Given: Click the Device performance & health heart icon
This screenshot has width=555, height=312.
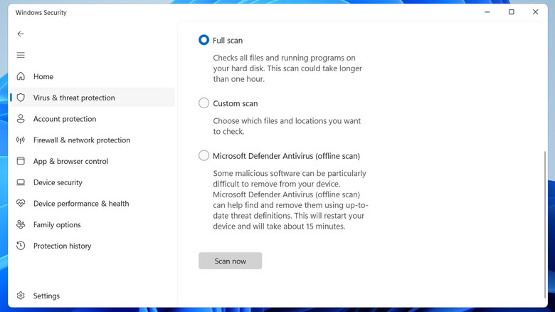Looking at the screenshot, I should click(21, 204).
